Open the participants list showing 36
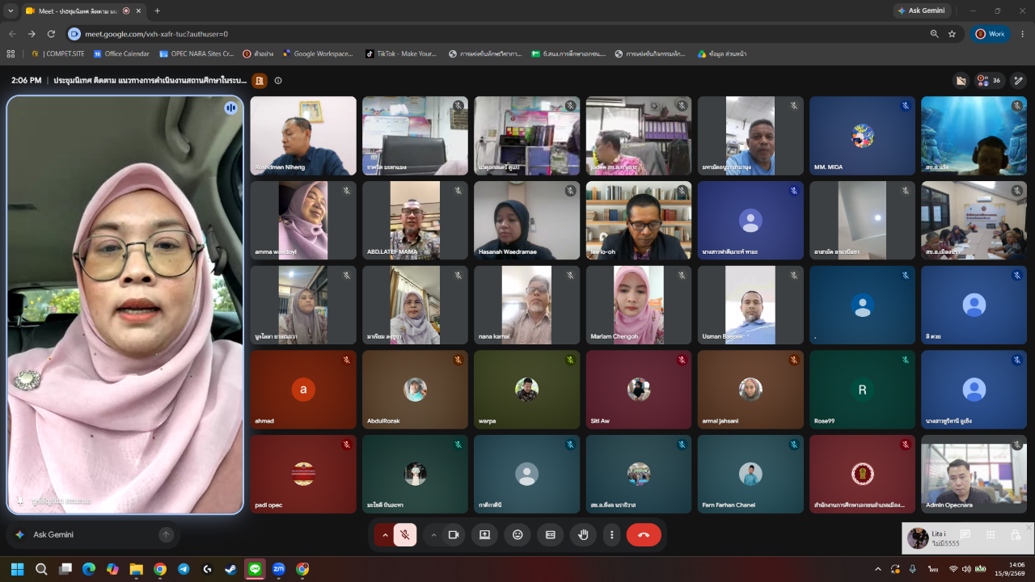 (x=988, y=80)
